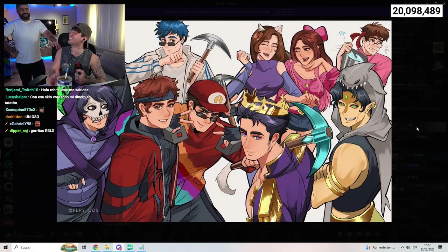Open the landscape search highlight image

pos(69,247)
